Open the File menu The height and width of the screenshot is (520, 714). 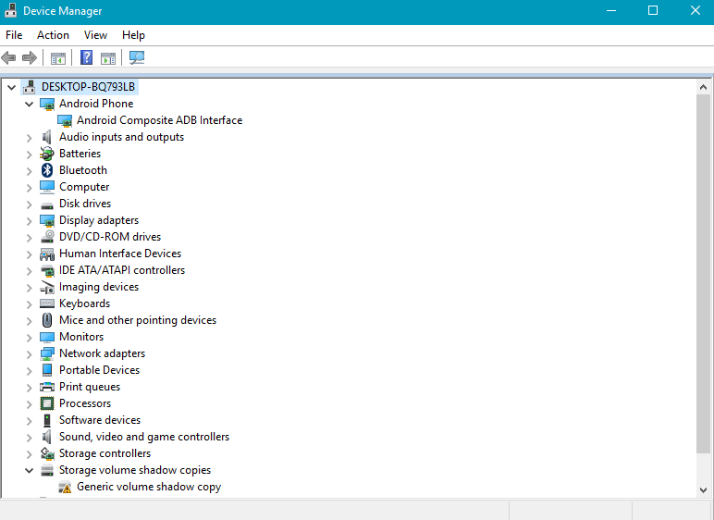pos(14,35)
